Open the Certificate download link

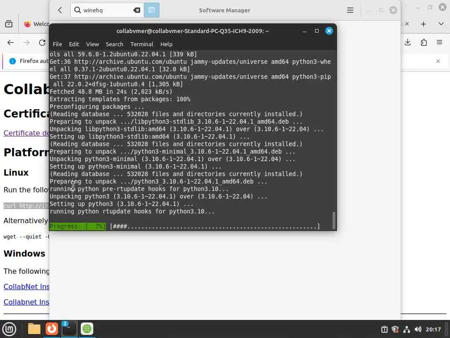[x=26, y=133]
